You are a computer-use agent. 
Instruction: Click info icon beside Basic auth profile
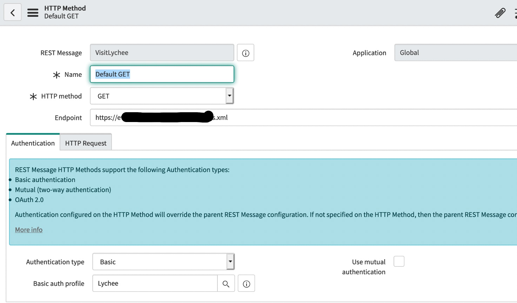(246, 284)
